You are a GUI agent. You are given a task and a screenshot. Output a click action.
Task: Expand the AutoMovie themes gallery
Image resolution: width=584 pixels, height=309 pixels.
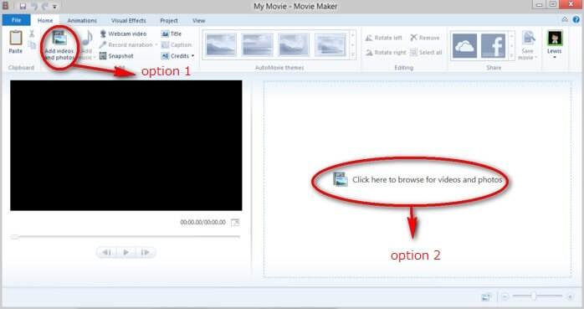[353, 55]
